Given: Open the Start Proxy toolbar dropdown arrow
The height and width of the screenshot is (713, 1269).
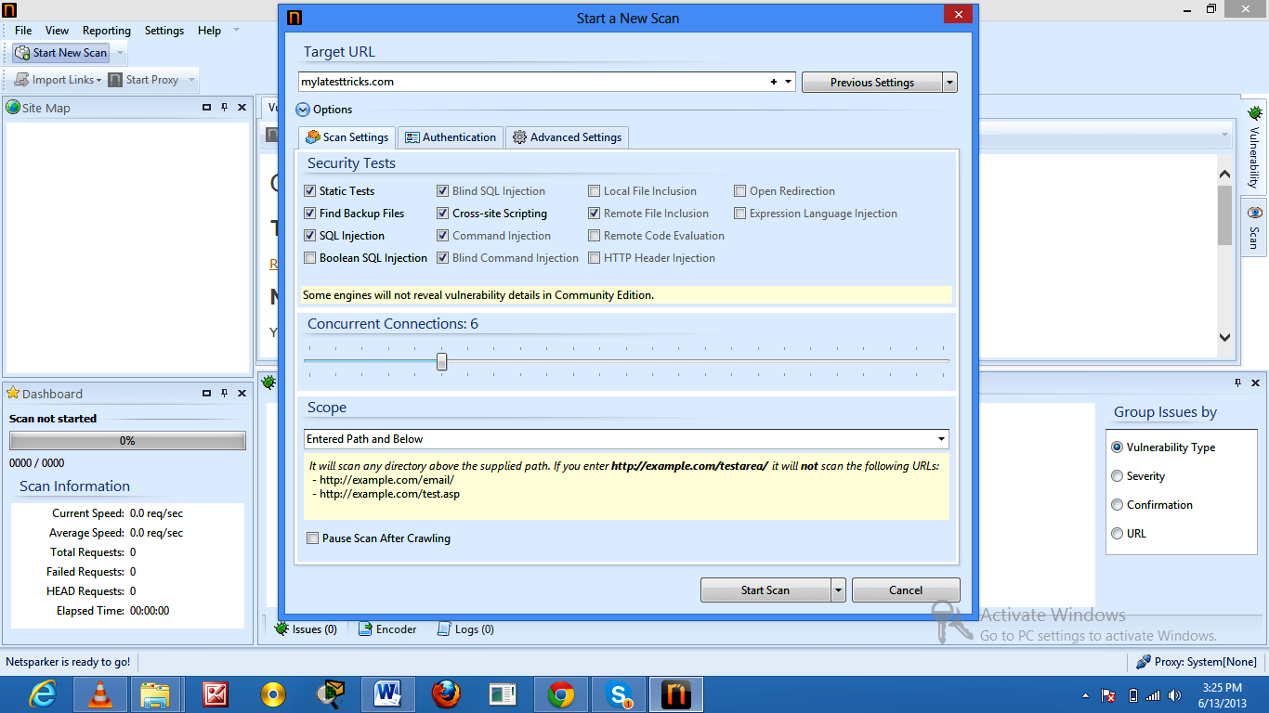Looking at the screenshot, I should pos(191,80).
